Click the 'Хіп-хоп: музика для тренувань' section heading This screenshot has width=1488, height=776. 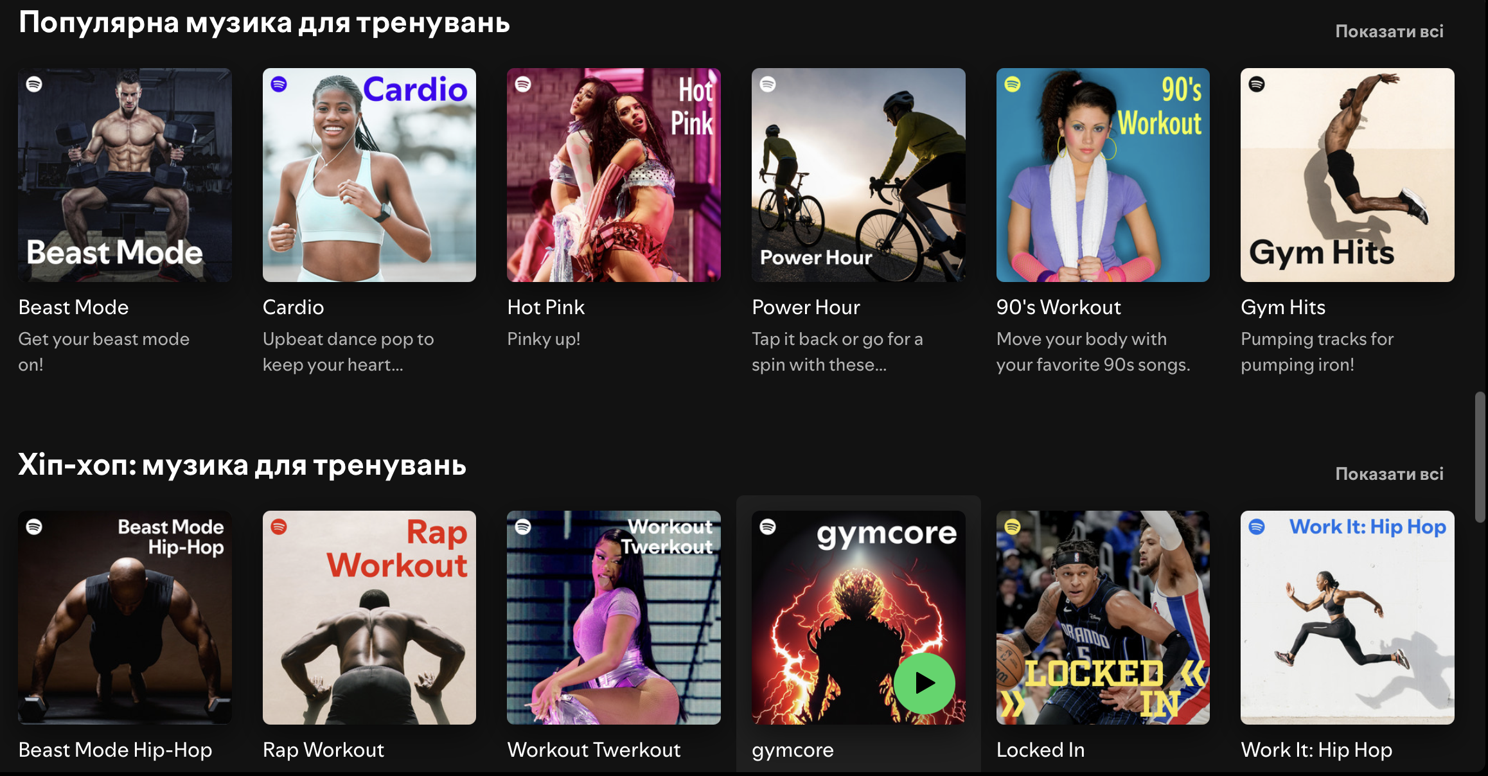tap(243, 464)
